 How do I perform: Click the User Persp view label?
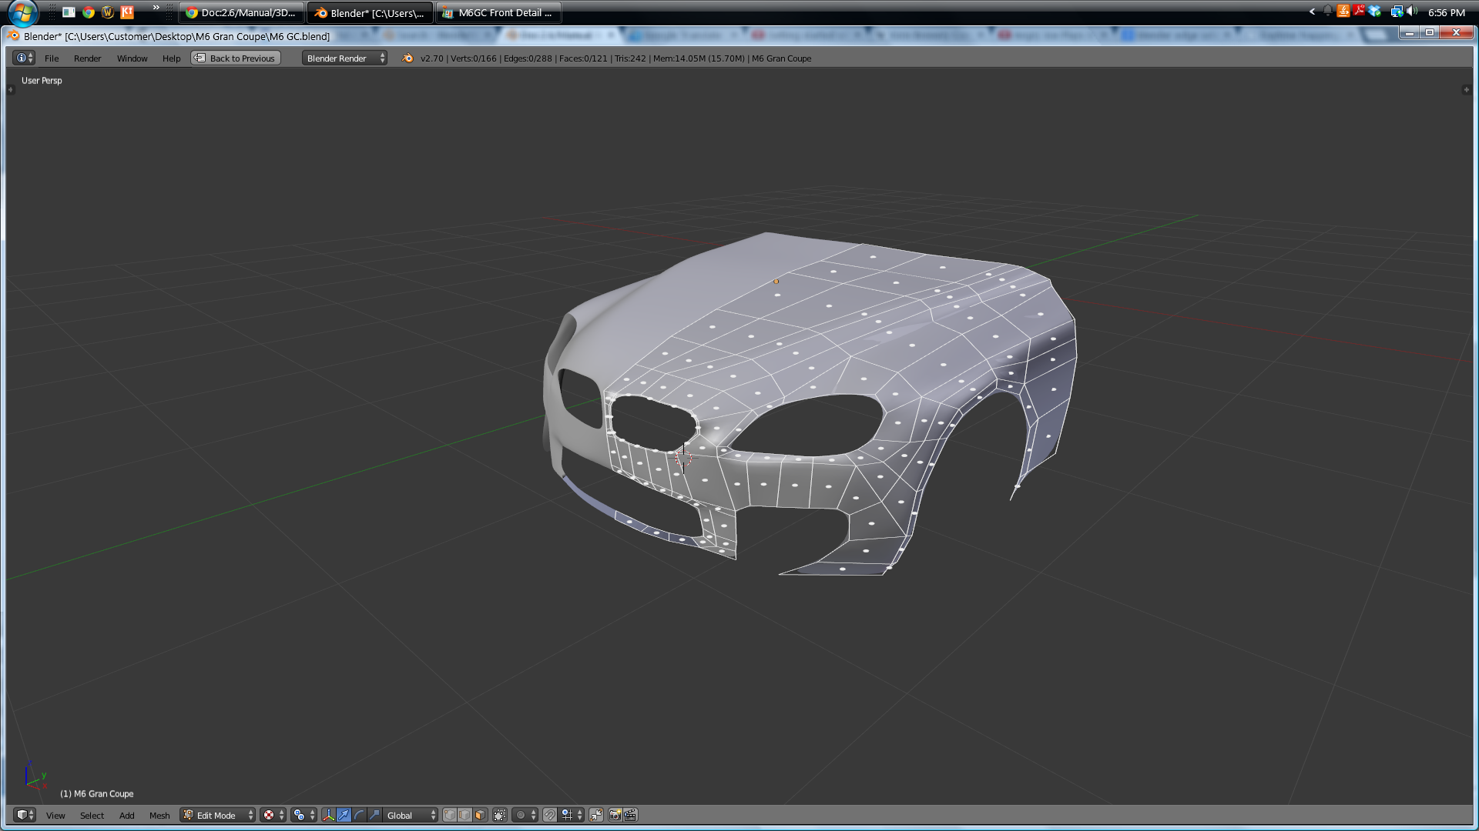(42, 81)
